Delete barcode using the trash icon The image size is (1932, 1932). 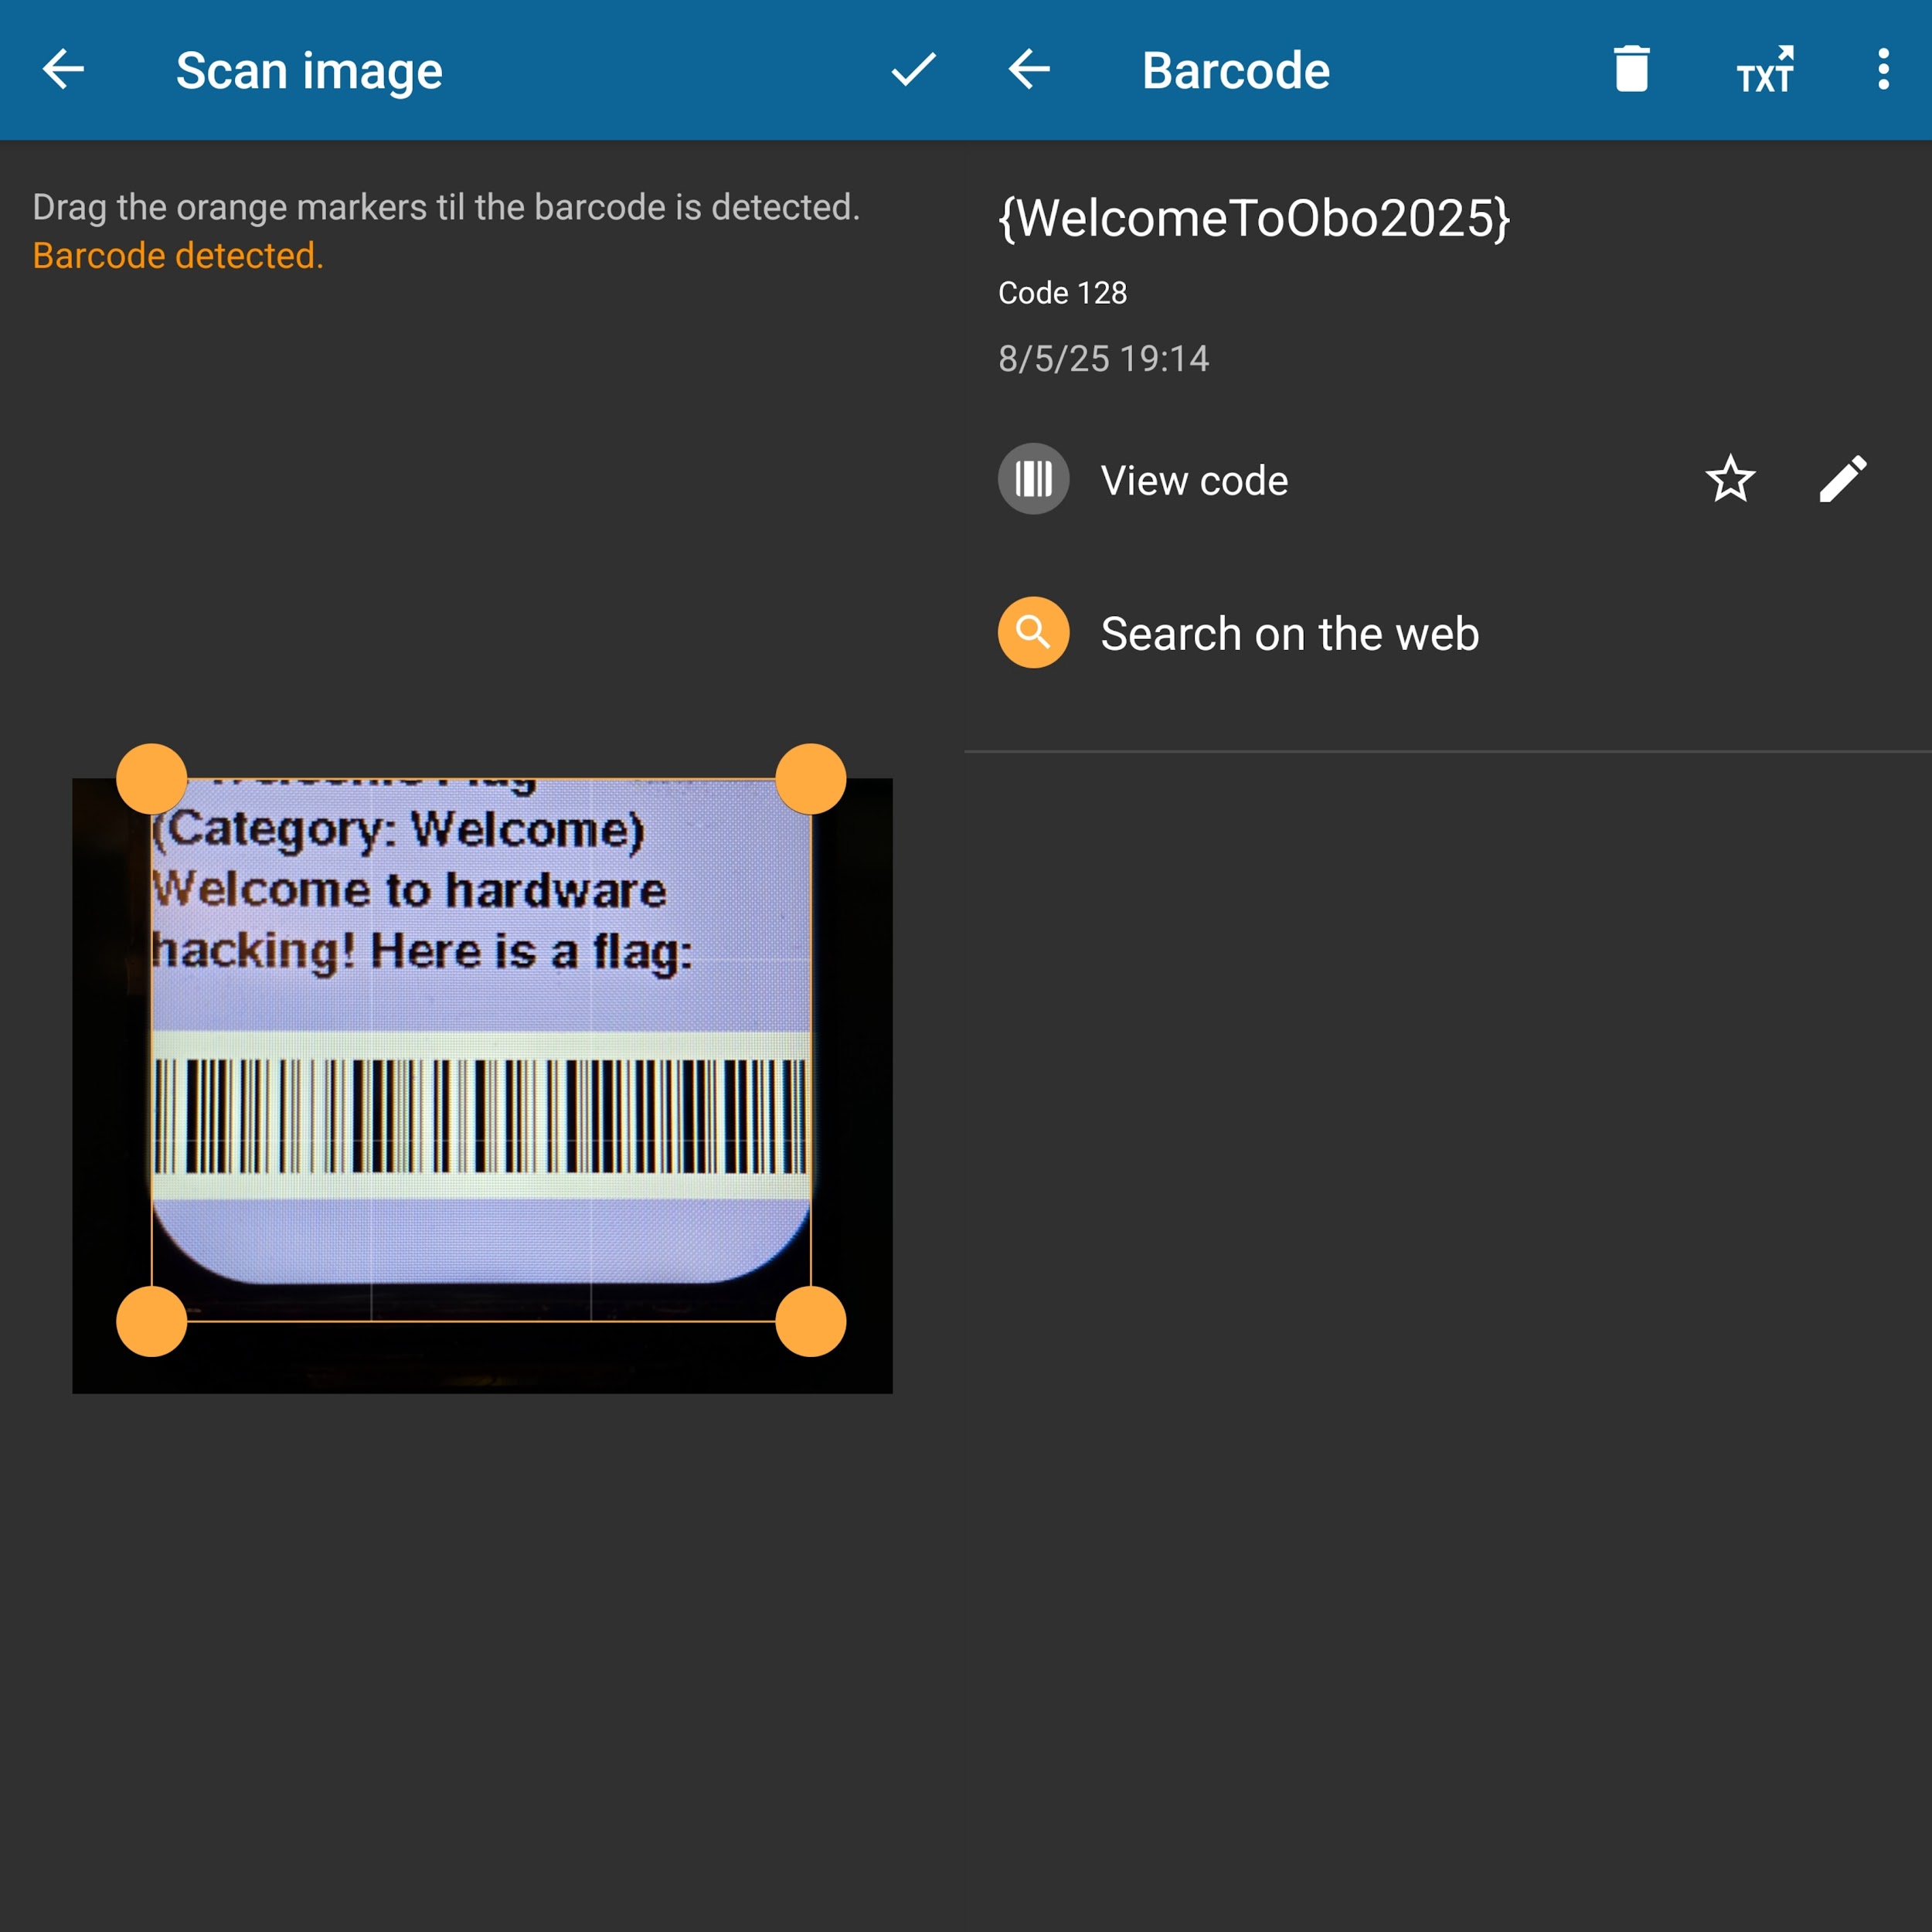1631,70
